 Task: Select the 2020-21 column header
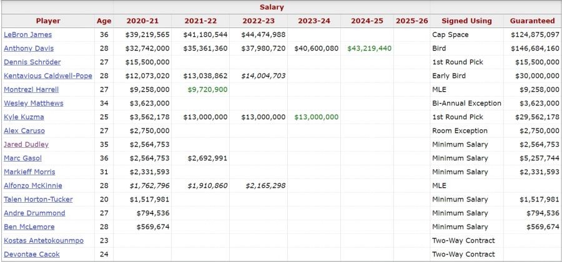tap(142, 21)
